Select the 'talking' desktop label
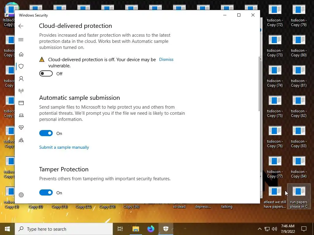Screen dimensions: 314x235 coord(227,207)
